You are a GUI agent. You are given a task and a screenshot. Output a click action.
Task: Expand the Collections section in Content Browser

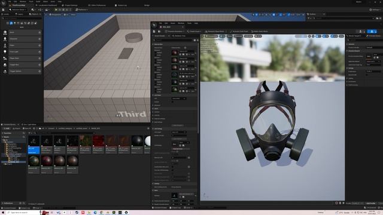2,203
